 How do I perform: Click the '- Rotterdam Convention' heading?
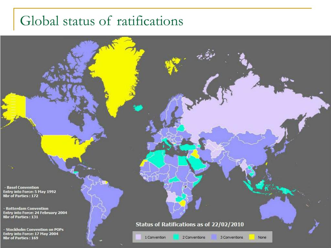point(26,208)
